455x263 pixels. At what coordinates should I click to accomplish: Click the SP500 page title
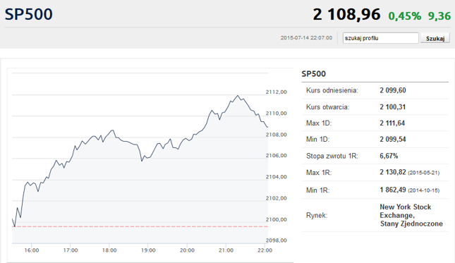coord(28,14)
